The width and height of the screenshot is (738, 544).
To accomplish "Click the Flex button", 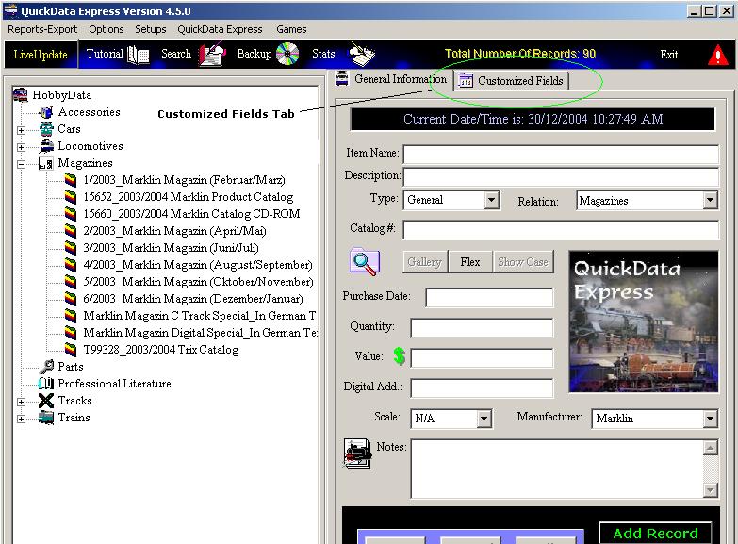I will (469, 262).
